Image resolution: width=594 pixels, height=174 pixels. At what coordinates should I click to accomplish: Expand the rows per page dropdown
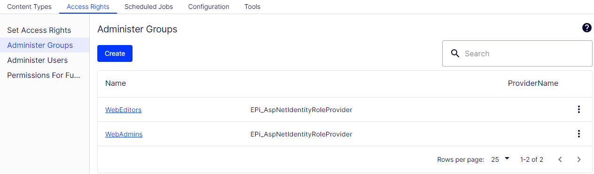coord(500,159)
